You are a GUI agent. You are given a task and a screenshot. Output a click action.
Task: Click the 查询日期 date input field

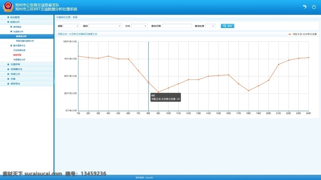click(177, 26)
